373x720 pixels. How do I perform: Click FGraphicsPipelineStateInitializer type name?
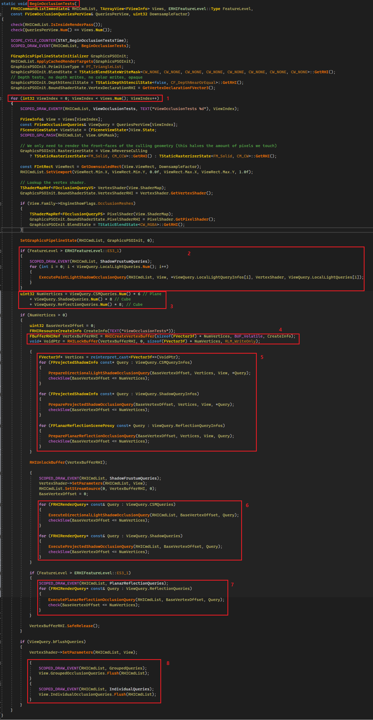tap(50, 56)
